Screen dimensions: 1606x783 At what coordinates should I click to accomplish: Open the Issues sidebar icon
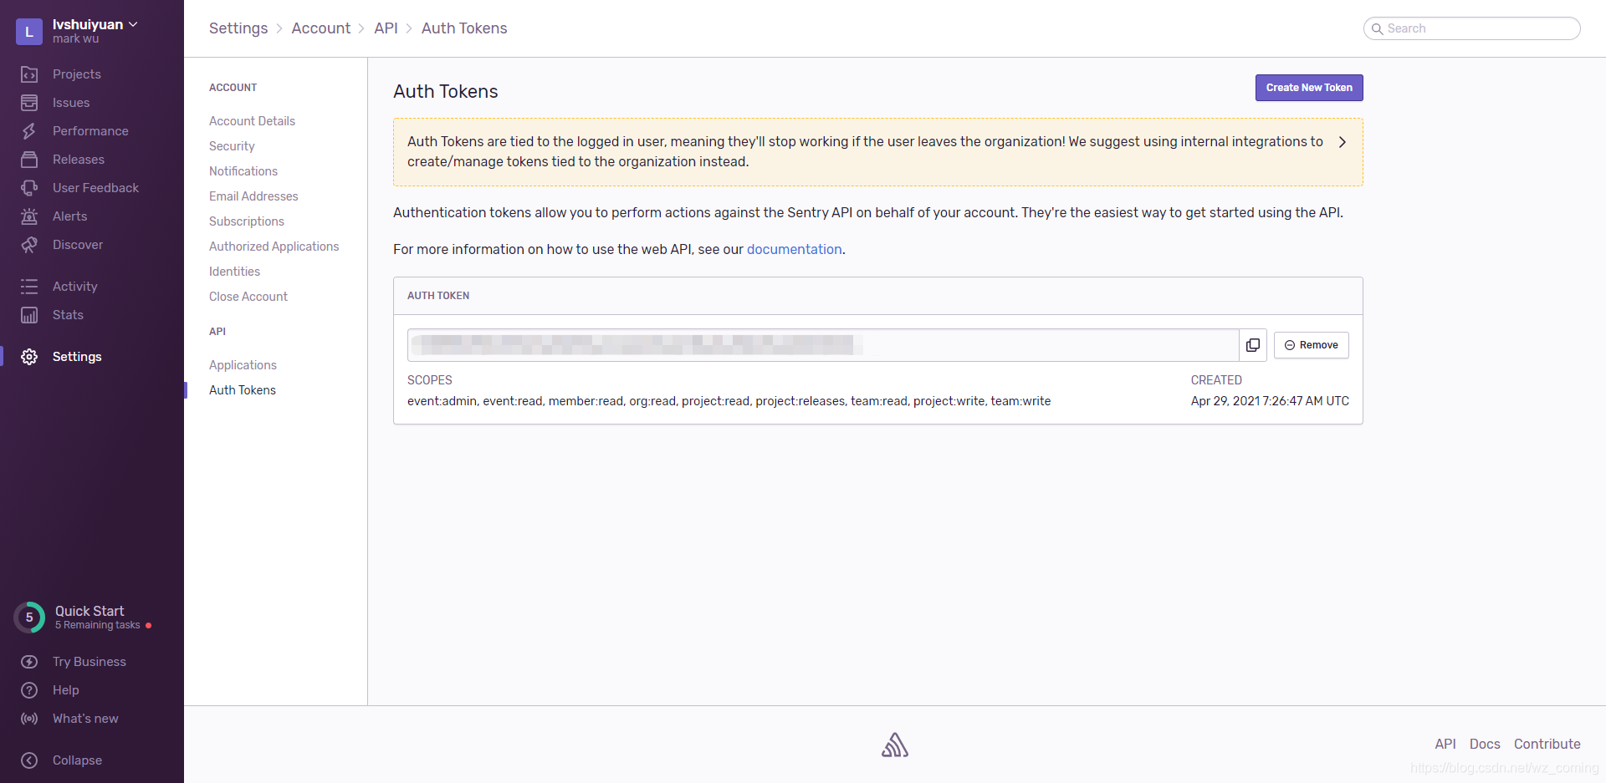(x=29, y=103)
